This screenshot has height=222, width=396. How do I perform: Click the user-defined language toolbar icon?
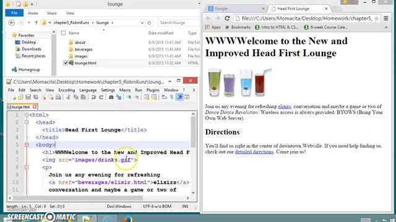(x=187, y=97)
